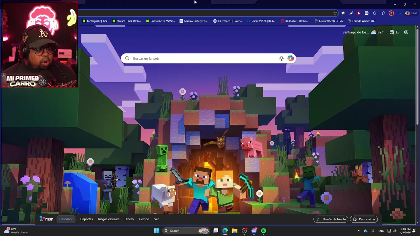This screenshot has width=420, height=236.
Task: Select the Deportes tab
Action: coord(86,219)
